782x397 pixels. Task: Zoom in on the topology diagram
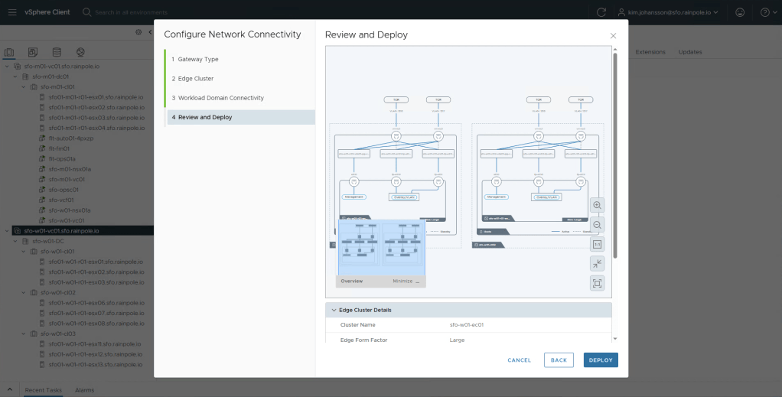[x=598, y=205]
